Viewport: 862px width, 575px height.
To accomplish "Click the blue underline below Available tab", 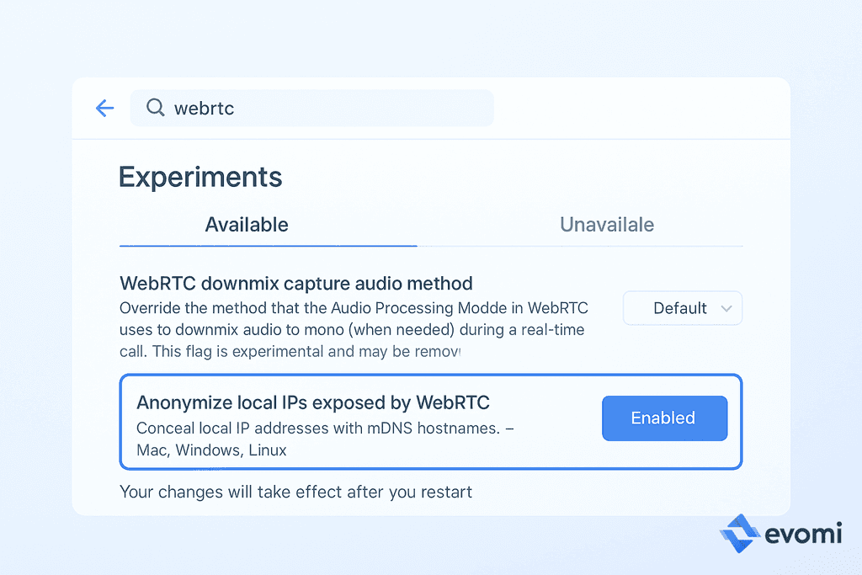I will pyautogui.click(x=268, y=246).
